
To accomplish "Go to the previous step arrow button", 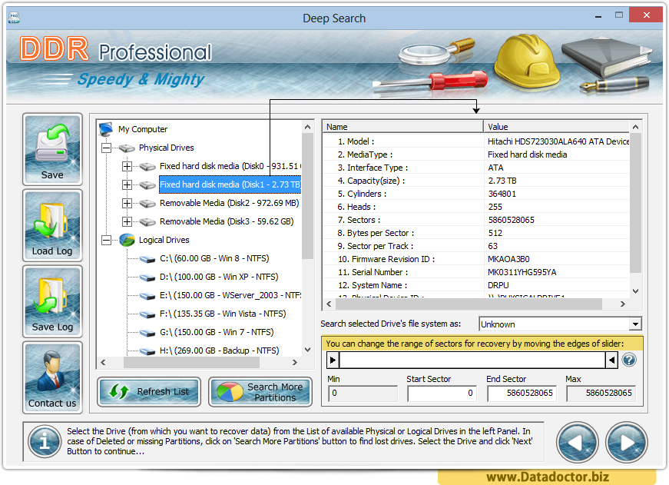I will 578,442.
